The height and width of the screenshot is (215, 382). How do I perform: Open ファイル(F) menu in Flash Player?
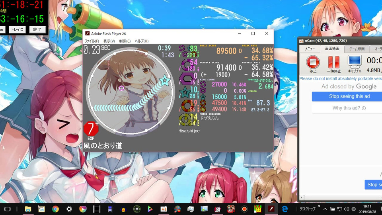tap(92, 41)
